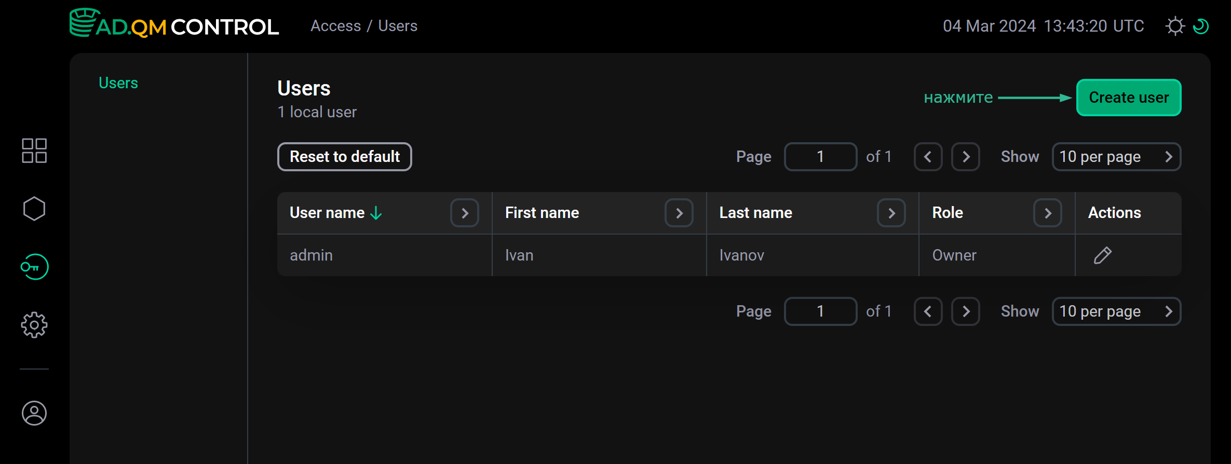The height and width of the screenshot is (464, 1231).
Task: Click the AD.QM Control logo
Action: 174,25
